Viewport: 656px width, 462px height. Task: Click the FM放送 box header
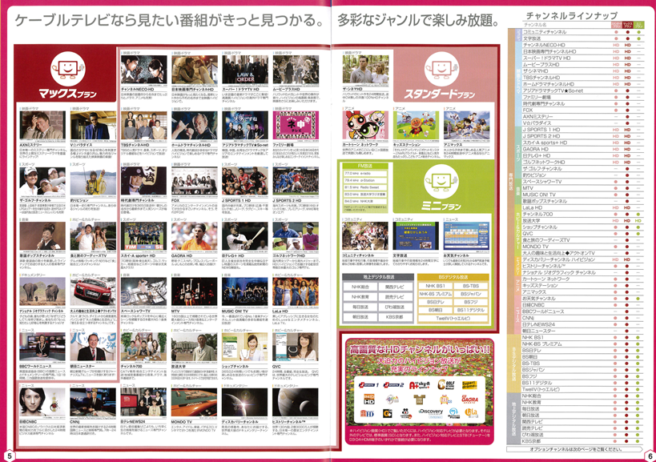[365, 166]
